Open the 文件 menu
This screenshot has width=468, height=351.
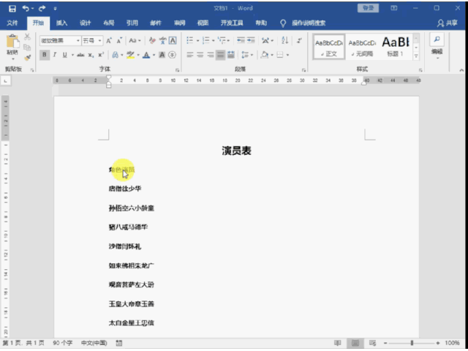tap(12, 23)
